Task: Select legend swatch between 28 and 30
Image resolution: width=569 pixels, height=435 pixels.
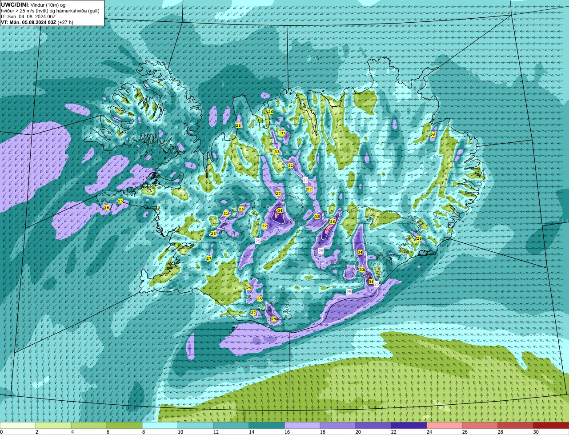Action: 516,426
